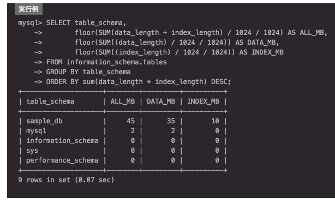
Task: Click the sys row name in results
Action: coord(32,151)
